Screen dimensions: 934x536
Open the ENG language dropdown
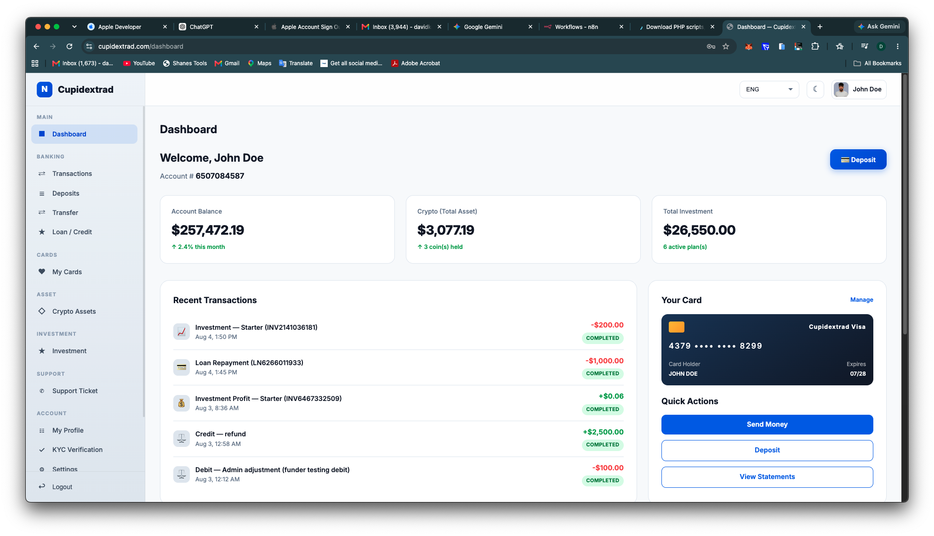pyautogui.click(x=769, y=89)
